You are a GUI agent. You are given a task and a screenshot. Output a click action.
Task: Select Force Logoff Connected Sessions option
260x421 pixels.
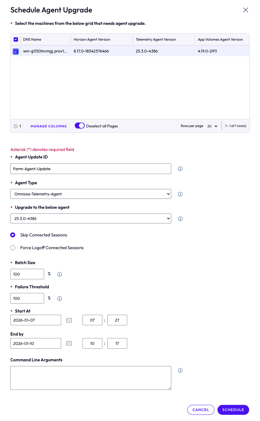click(x=13, y=248)
